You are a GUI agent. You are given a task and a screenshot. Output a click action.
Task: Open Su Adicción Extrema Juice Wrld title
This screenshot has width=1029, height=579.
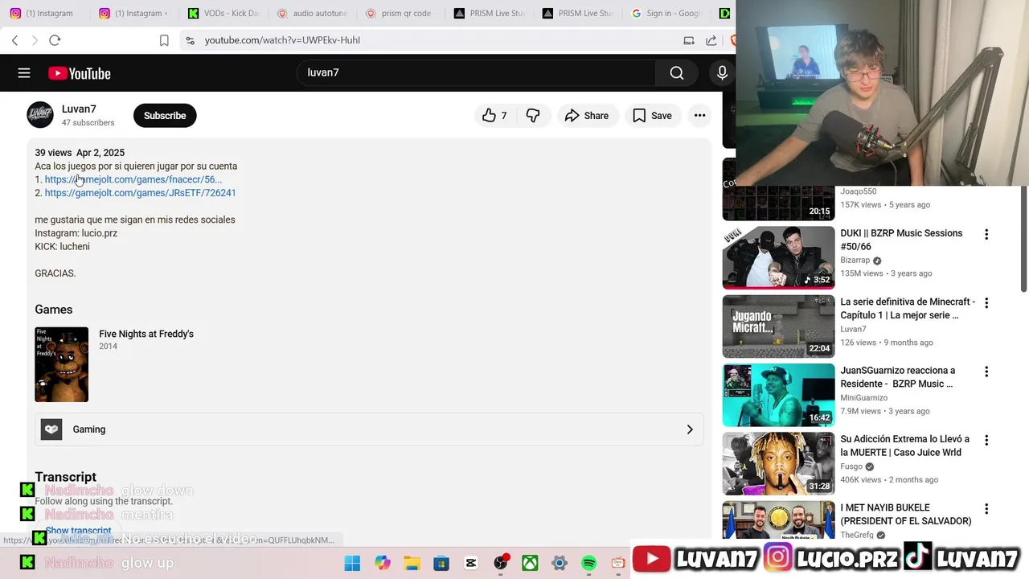coord(905,446)
